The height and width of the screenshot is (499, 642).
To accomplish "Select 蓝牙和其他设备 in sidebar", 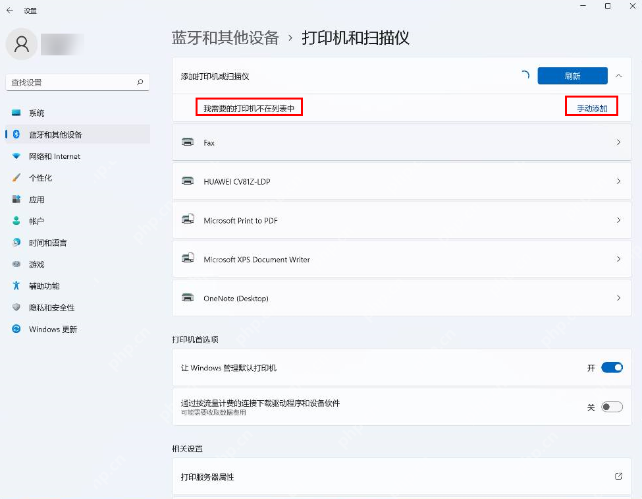I will click(78, 134).
